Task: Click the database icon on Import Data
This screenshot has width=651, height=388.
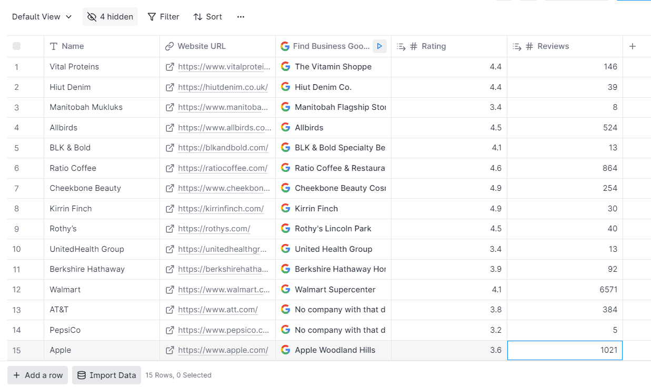Action: 82,375
